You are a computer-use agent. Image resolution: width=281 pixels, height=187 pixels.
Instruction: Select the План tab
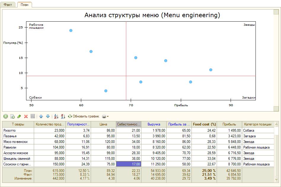coord(25,5)
